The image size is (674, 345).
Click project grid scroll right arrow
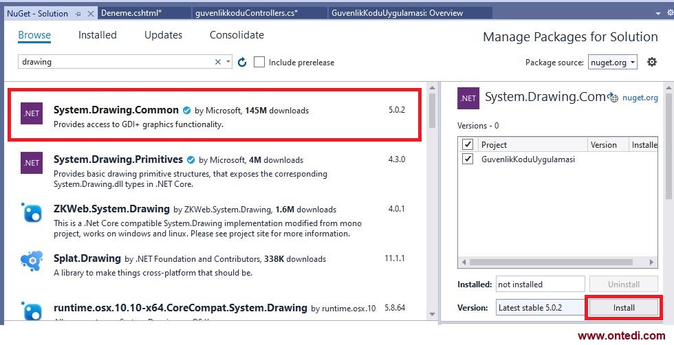(652, 262)
